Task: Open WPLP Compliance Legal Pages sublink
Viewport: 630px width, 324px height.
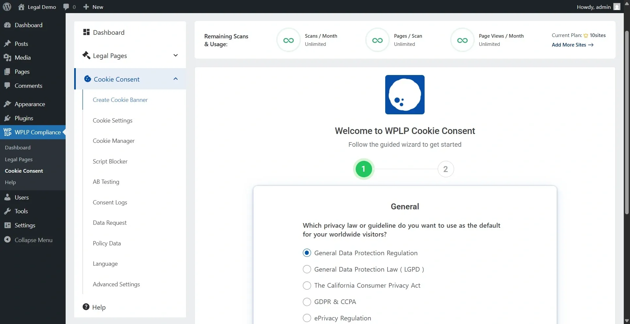Action: pos(19,160)
